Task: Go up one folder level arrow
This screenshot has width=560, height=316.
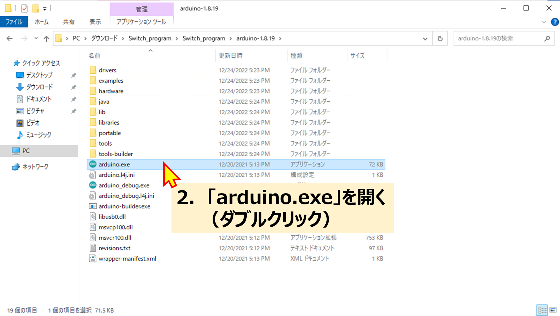Action: 46,39
